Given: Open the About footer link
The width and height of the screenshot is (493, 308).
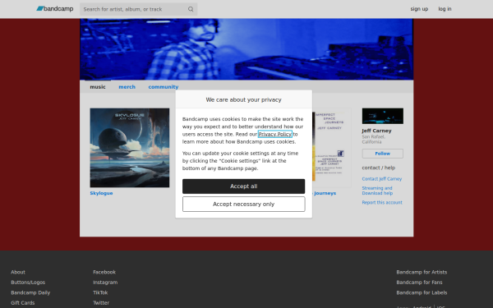Looking at the screenshot, I should 18,272.
